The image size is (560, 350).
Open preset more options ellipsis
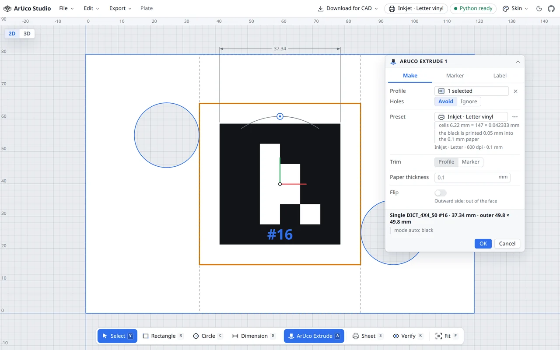pos(515,117)
